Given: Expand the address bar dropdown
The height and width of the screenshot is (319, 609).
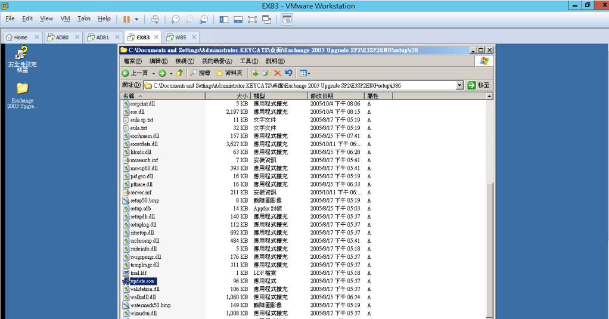Looking at the screenshot, I should click(459, 85).
